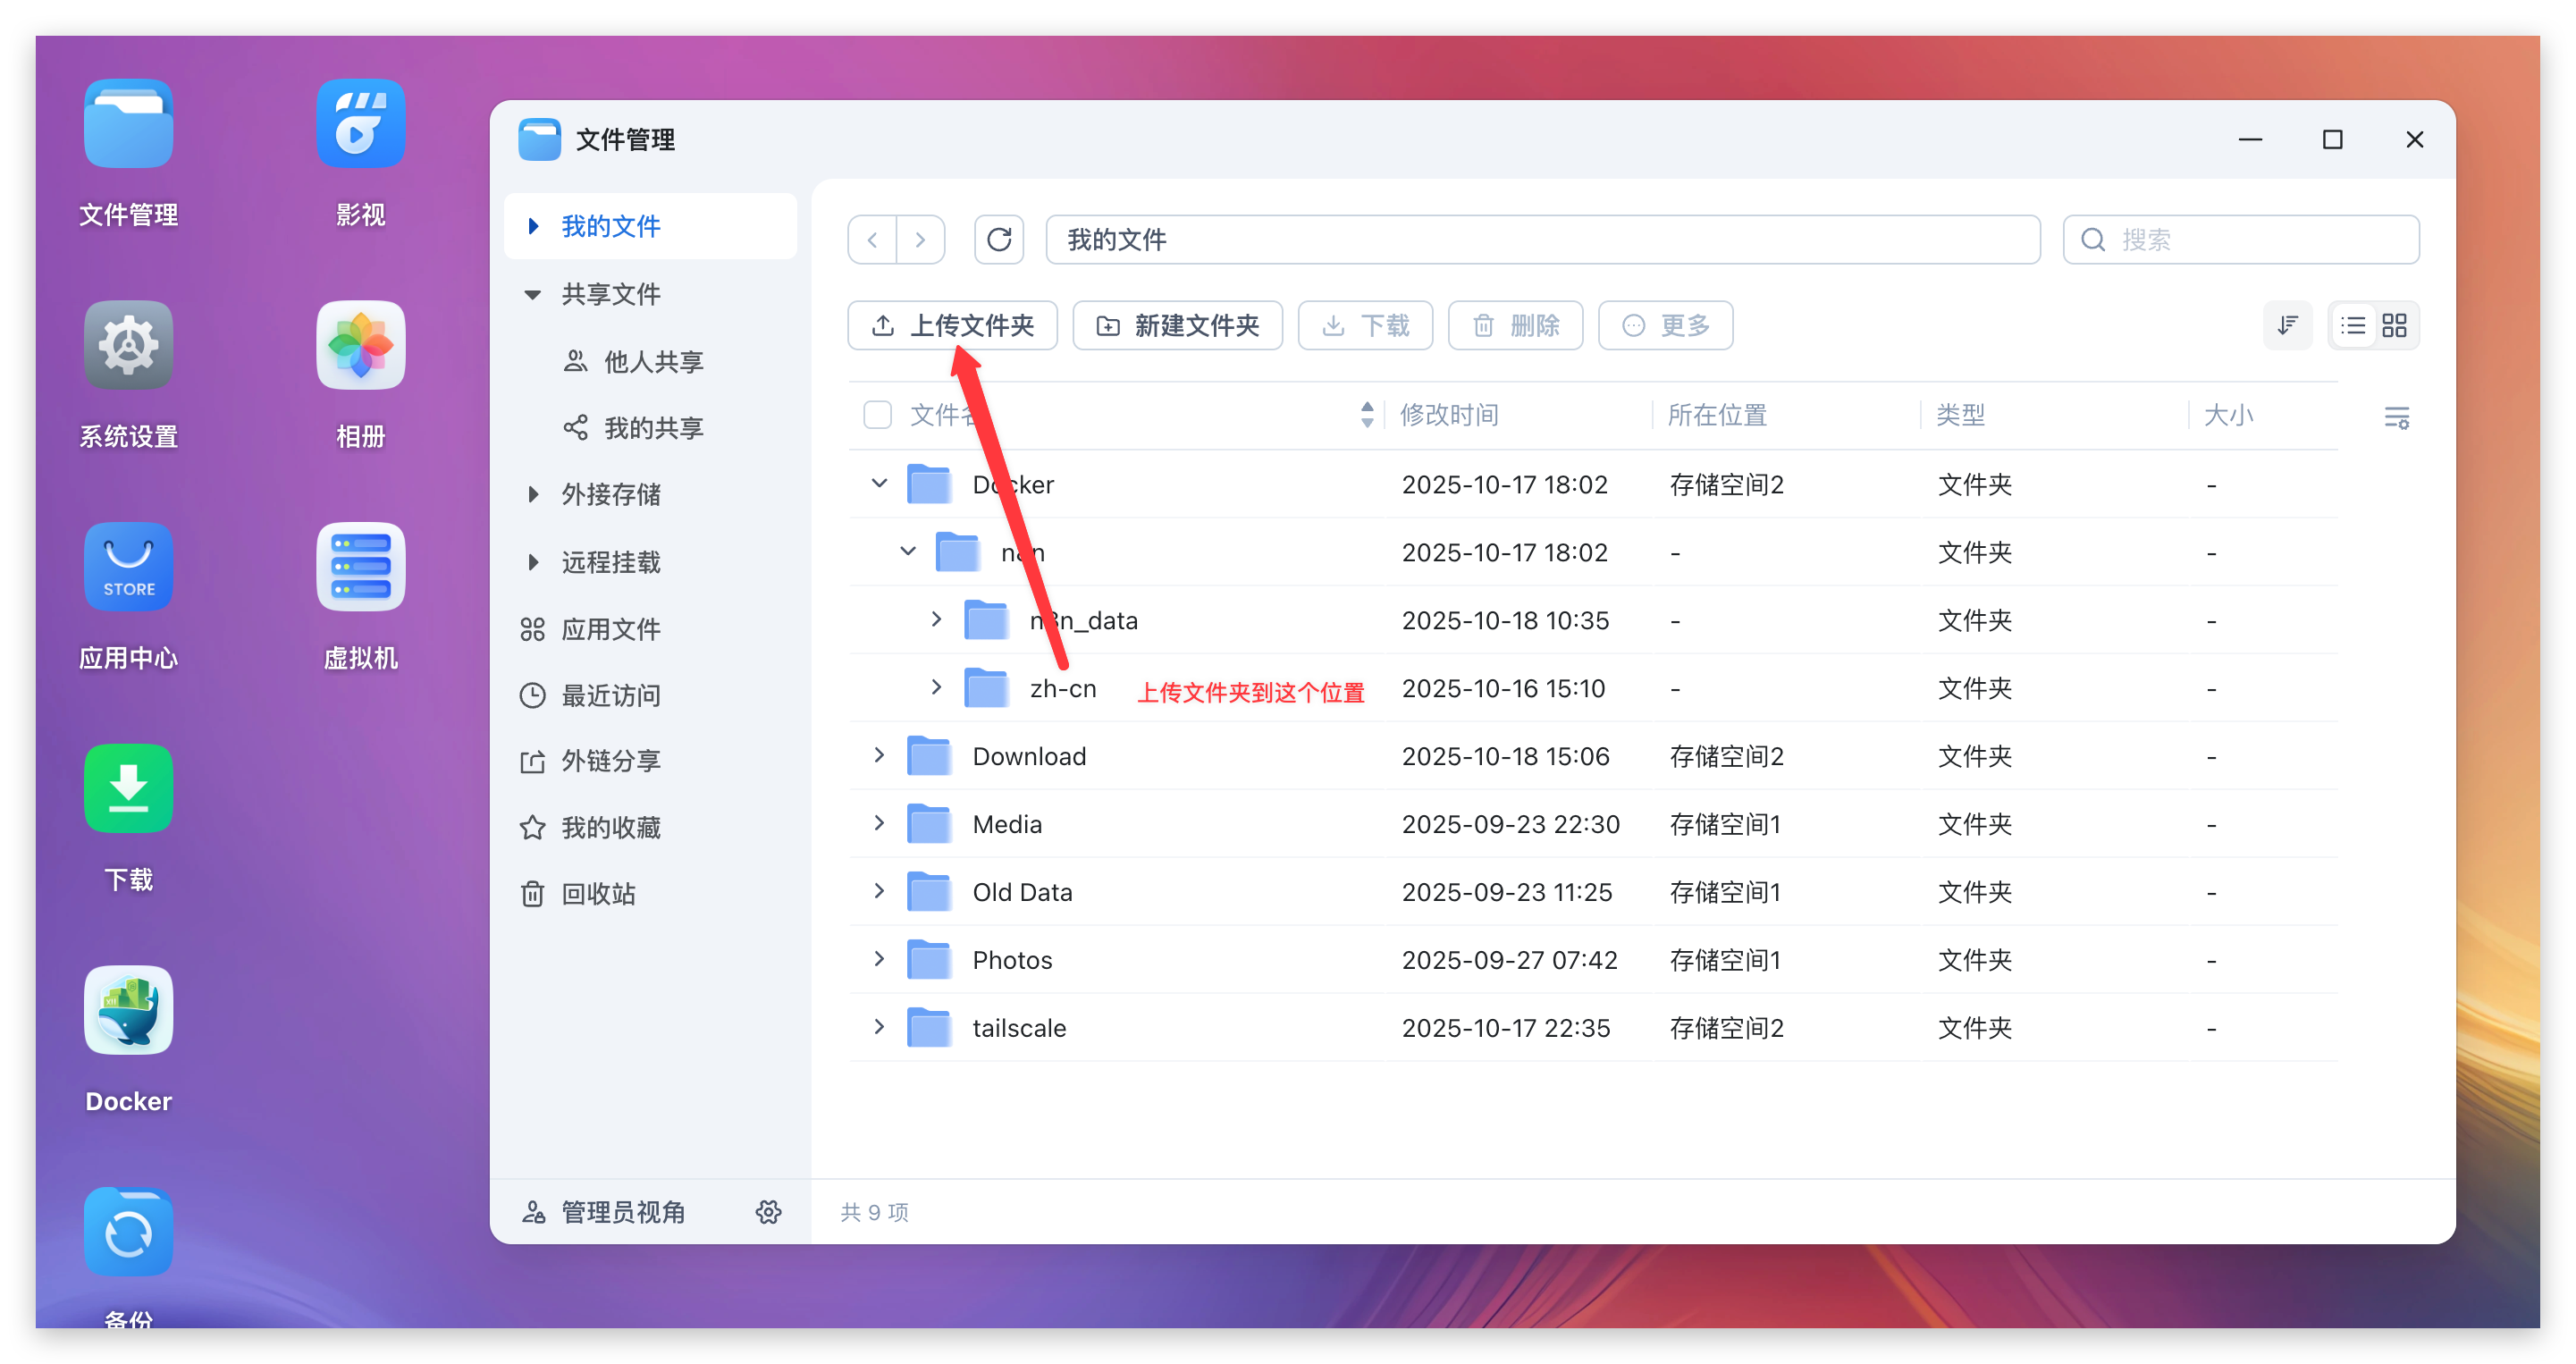
Task: Tick the select-all checkbox in file header
Action: coord(877,415)
